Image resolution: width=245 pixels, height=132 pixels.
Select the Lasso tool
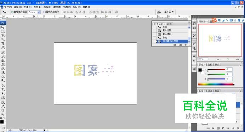tap(3, 35)
